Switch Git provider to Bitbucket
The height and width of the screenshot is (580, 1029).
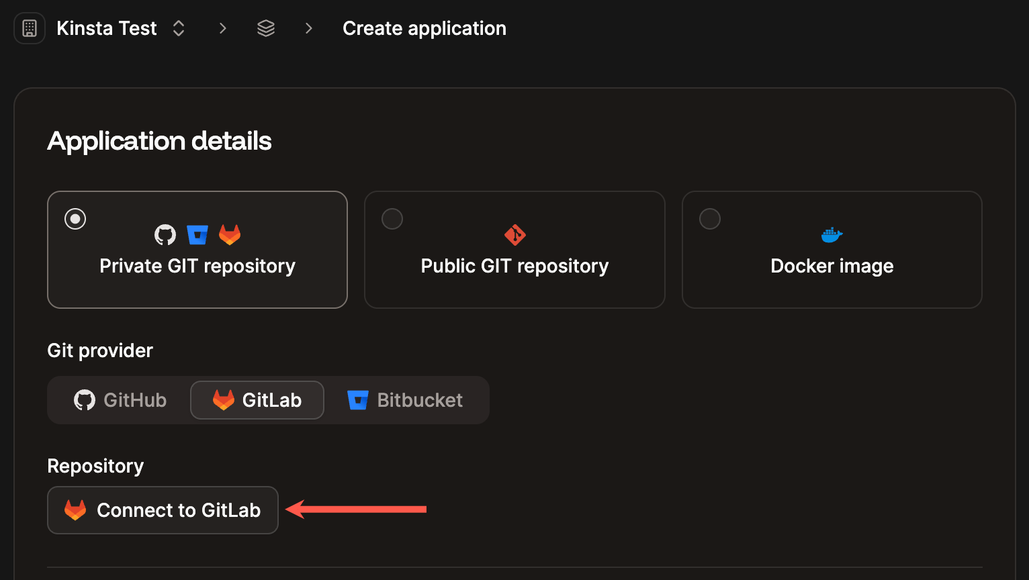[x=404, y=399]
